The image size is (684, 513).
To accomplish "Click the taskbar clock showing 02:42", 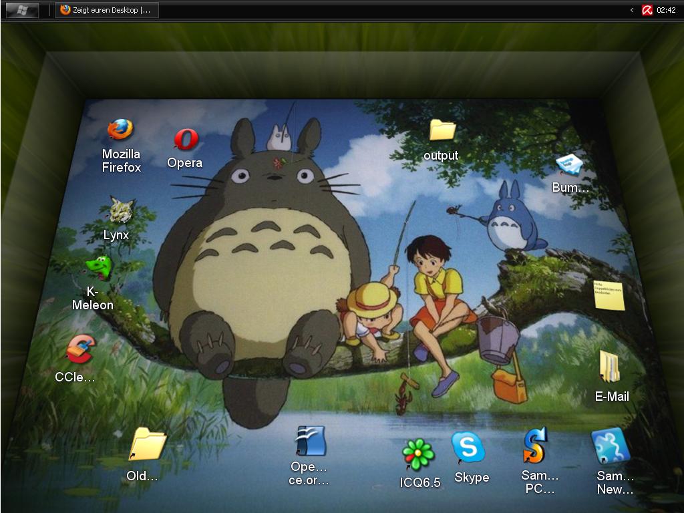I will pos(666,10).
